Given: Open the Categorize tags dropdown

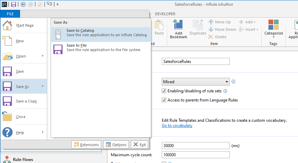Looking at the screenshot, I should click(274, 29).
